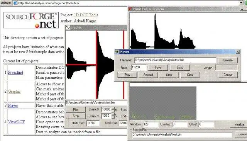
Task: Close the Player dialog
Action: 238,52
